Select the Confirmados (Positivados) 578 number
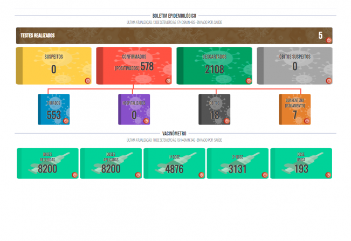 (x=147, y=67)
